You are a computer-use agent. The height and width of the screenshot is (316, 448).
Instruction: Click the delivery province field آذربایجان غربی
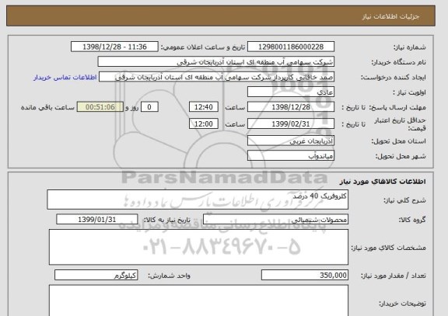291,141
